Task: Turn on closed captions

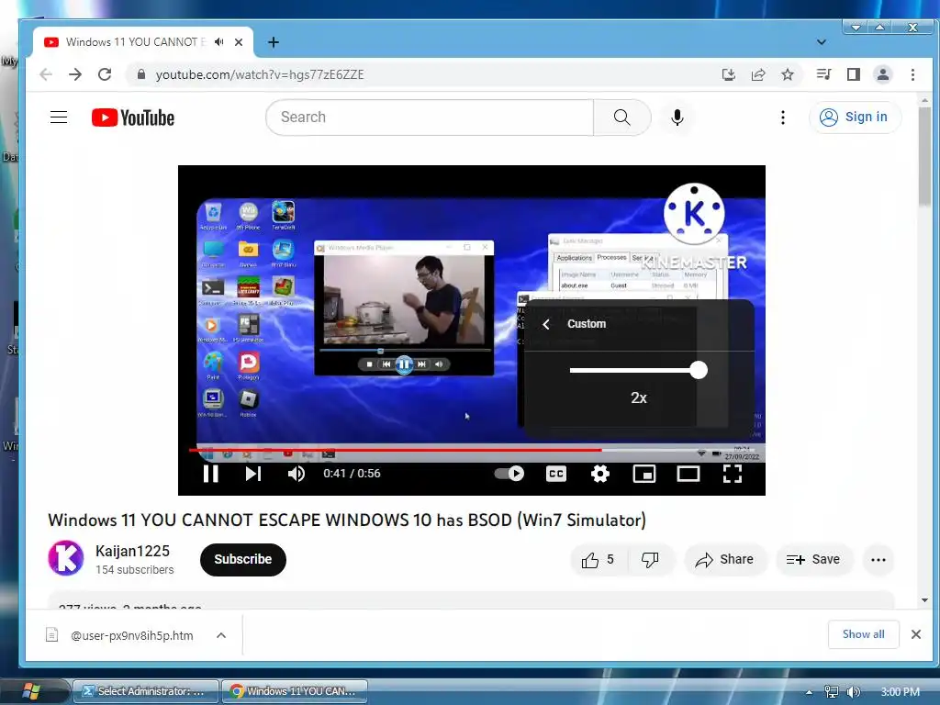Action: click(556, 474)
